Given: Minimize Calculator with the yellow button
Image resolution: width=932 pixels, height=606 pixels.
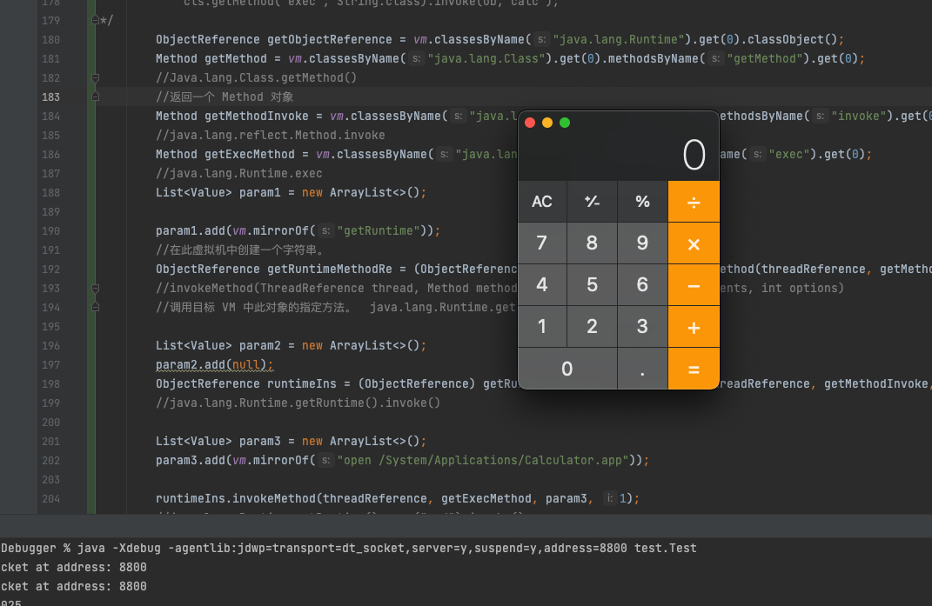Looking at the screenshot, I should 547,123.
